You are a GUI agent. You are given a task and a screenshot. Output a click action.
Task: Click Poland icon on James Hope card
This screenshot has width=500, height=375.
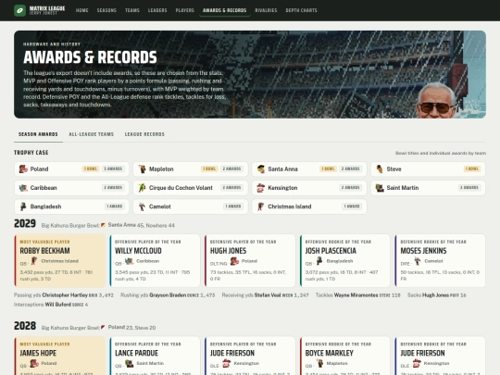coord(34,363)
